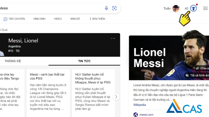Open news article Messi - canh bạc thất bại
This screenshot has width=209, height=117.
point(47,76)
